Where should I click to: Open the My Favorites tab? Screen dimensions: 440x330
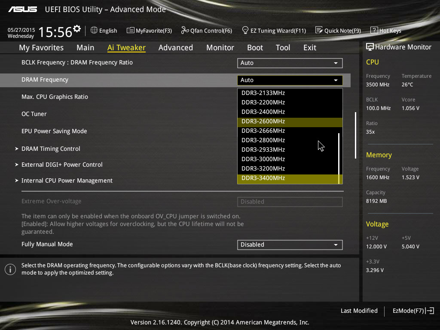pyautogui.click(x=41, y=48)
